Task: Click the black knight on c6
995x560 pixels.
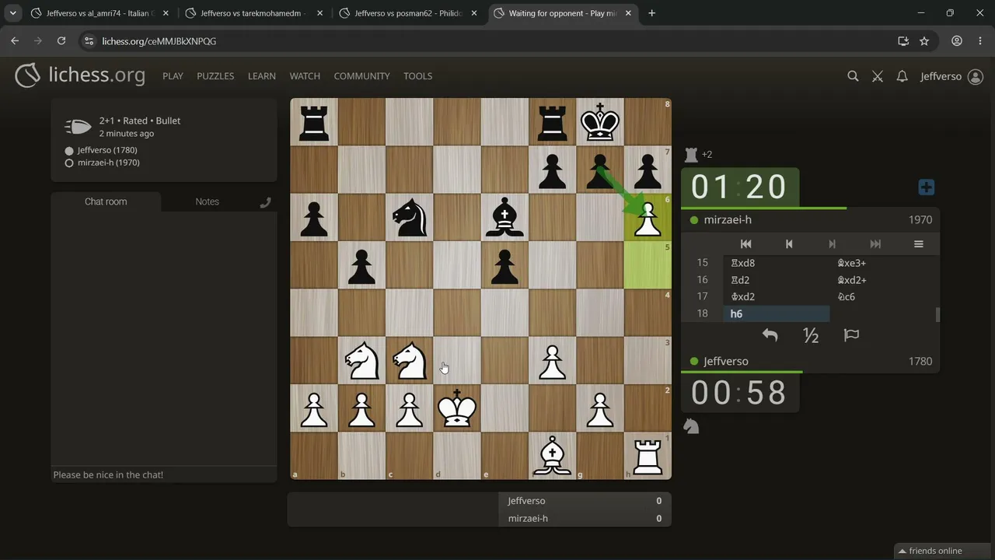Action: click(410, 217)
